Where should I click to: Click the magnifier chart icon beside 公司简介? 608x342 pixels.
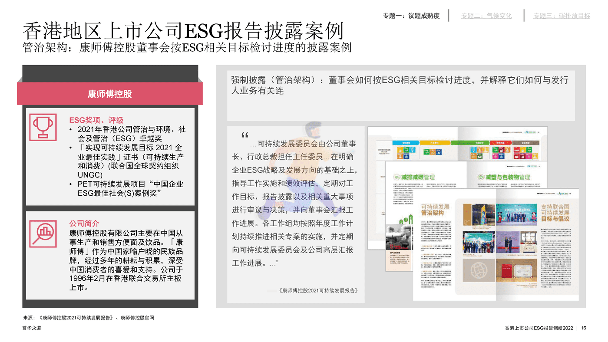coord(43,233)
